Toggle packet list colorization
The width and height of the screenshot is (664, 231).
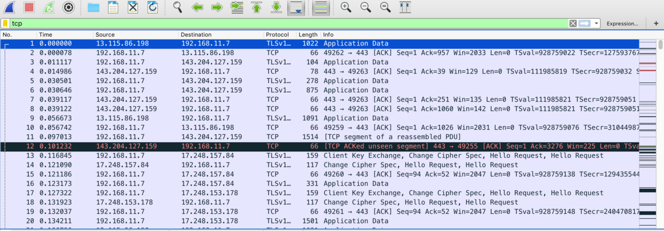click(x=320, y=8)
